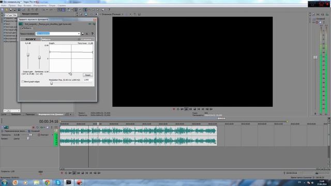Click the Reset button in vibrato graph
This screenshot has width=331, height=186.
87,75
